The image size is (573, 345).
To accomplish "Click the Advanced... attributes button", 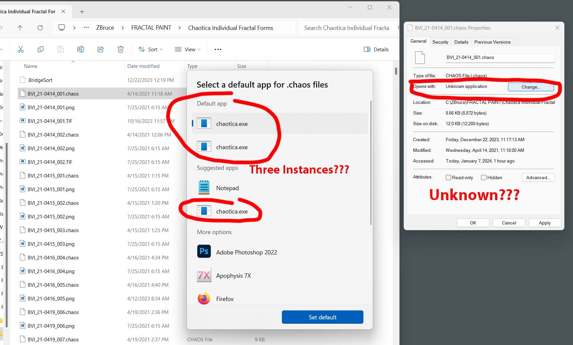I will click(x=538, y=177).
